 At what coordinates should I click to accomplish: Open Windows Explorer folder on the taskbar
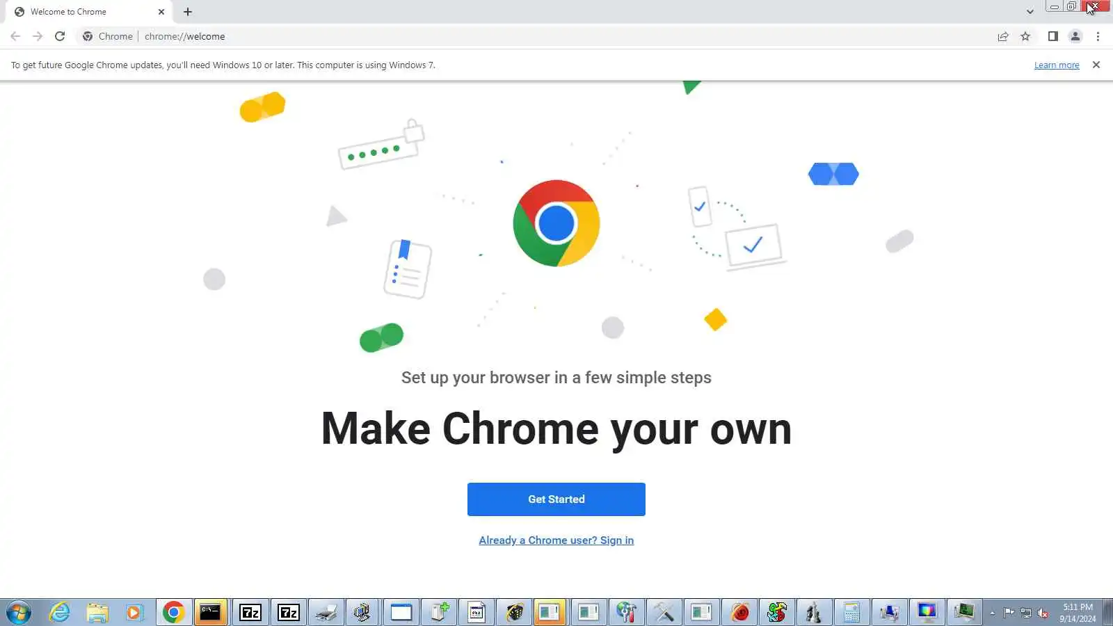[x=97, y=613]
